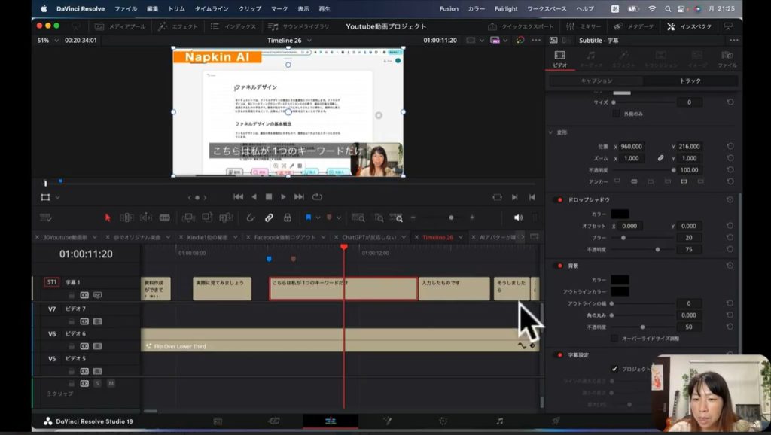Disable the 背景 section red toggle

tap(559, 266)
